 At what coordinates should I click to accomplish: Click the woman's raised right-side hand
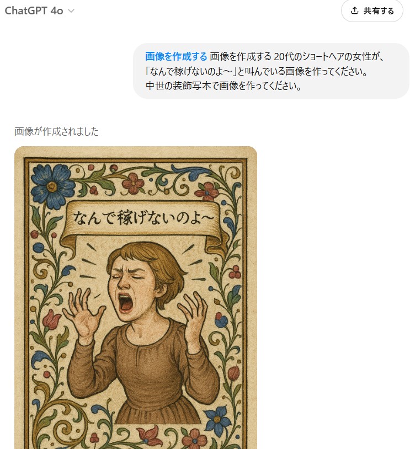click(x=193, y=313)
